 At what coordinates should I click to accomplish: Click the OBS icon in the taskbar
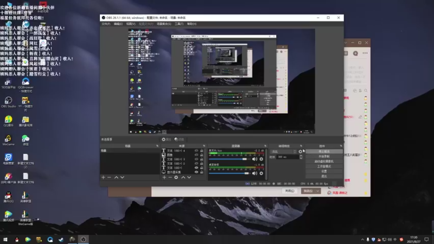click(84, 239)
